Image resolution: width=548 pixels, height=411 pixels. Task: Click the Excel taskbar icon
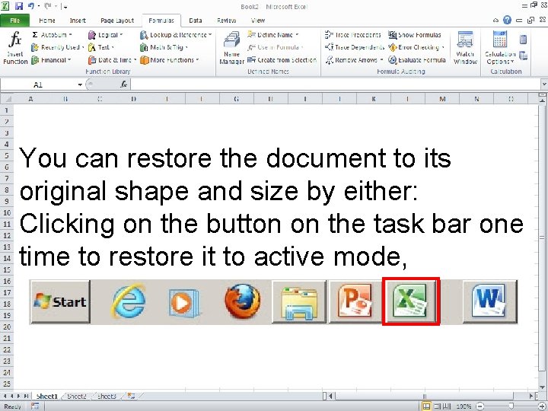(411, 301)
